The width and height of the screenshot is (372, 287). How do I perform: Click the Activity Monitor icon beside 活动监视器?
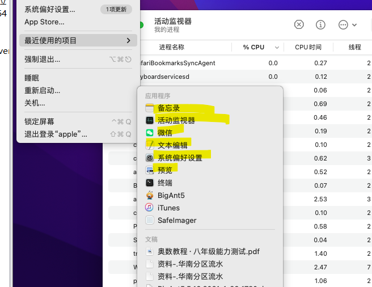[150, 120]
